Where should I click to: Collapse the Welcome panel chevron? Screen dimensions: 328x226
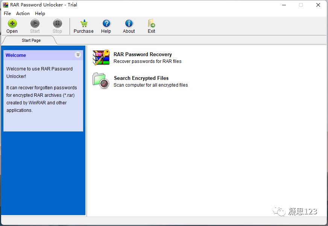(78, 55)
